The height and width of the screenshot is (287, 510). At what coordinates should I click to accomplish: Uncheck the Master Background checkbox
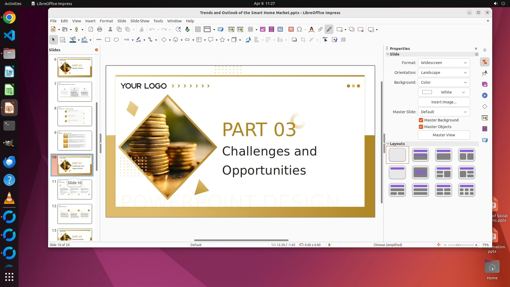click(x=421, y=120)
